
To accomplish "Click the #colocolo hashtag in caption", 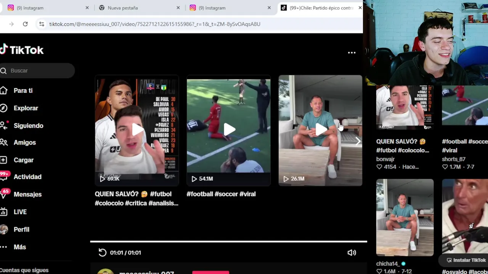I will click(109, 203).
